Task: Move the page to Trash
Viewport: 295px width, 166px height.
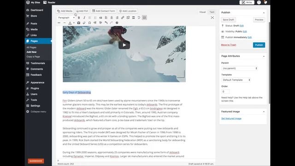Action: [229, 45]
